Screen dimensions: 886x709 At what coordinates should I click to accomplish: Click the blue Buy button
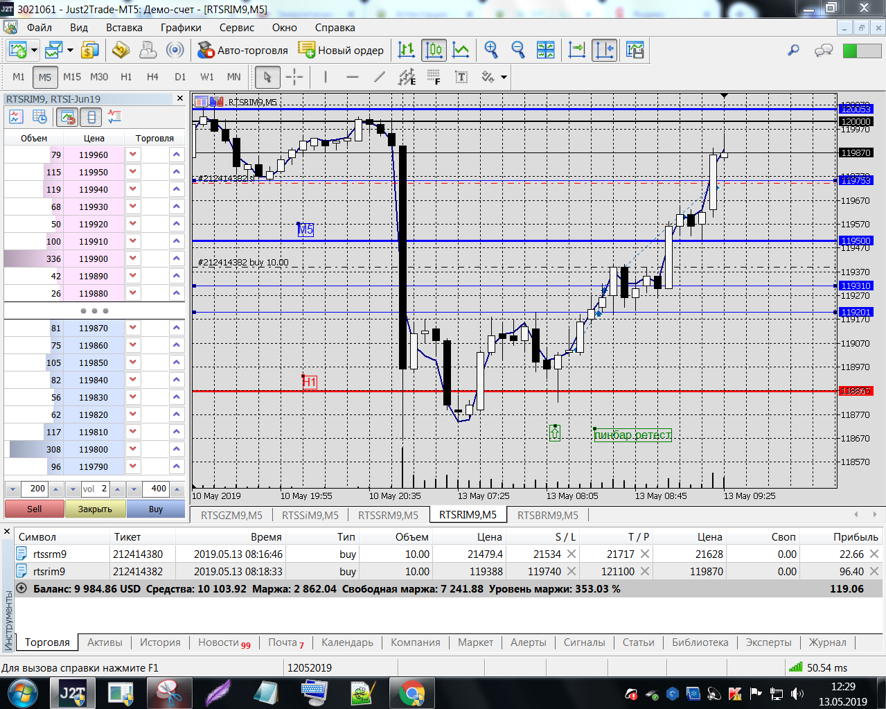(x=156, y=509)
